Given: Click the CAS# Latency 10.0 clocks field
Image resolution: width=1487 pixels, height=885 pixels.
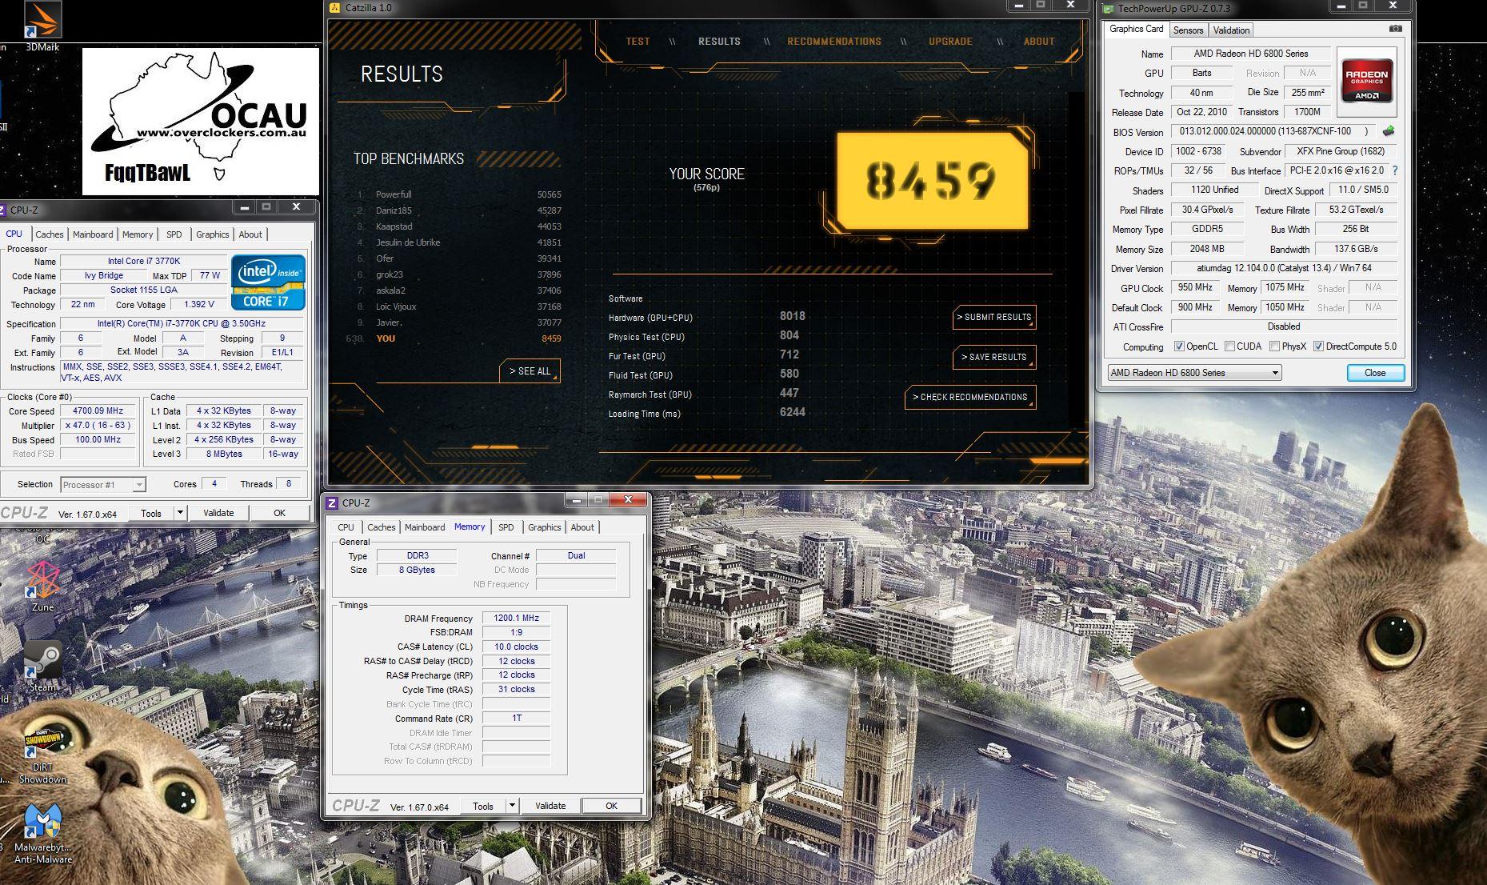Looking at the screenshot, I should [x=516, y=647].
